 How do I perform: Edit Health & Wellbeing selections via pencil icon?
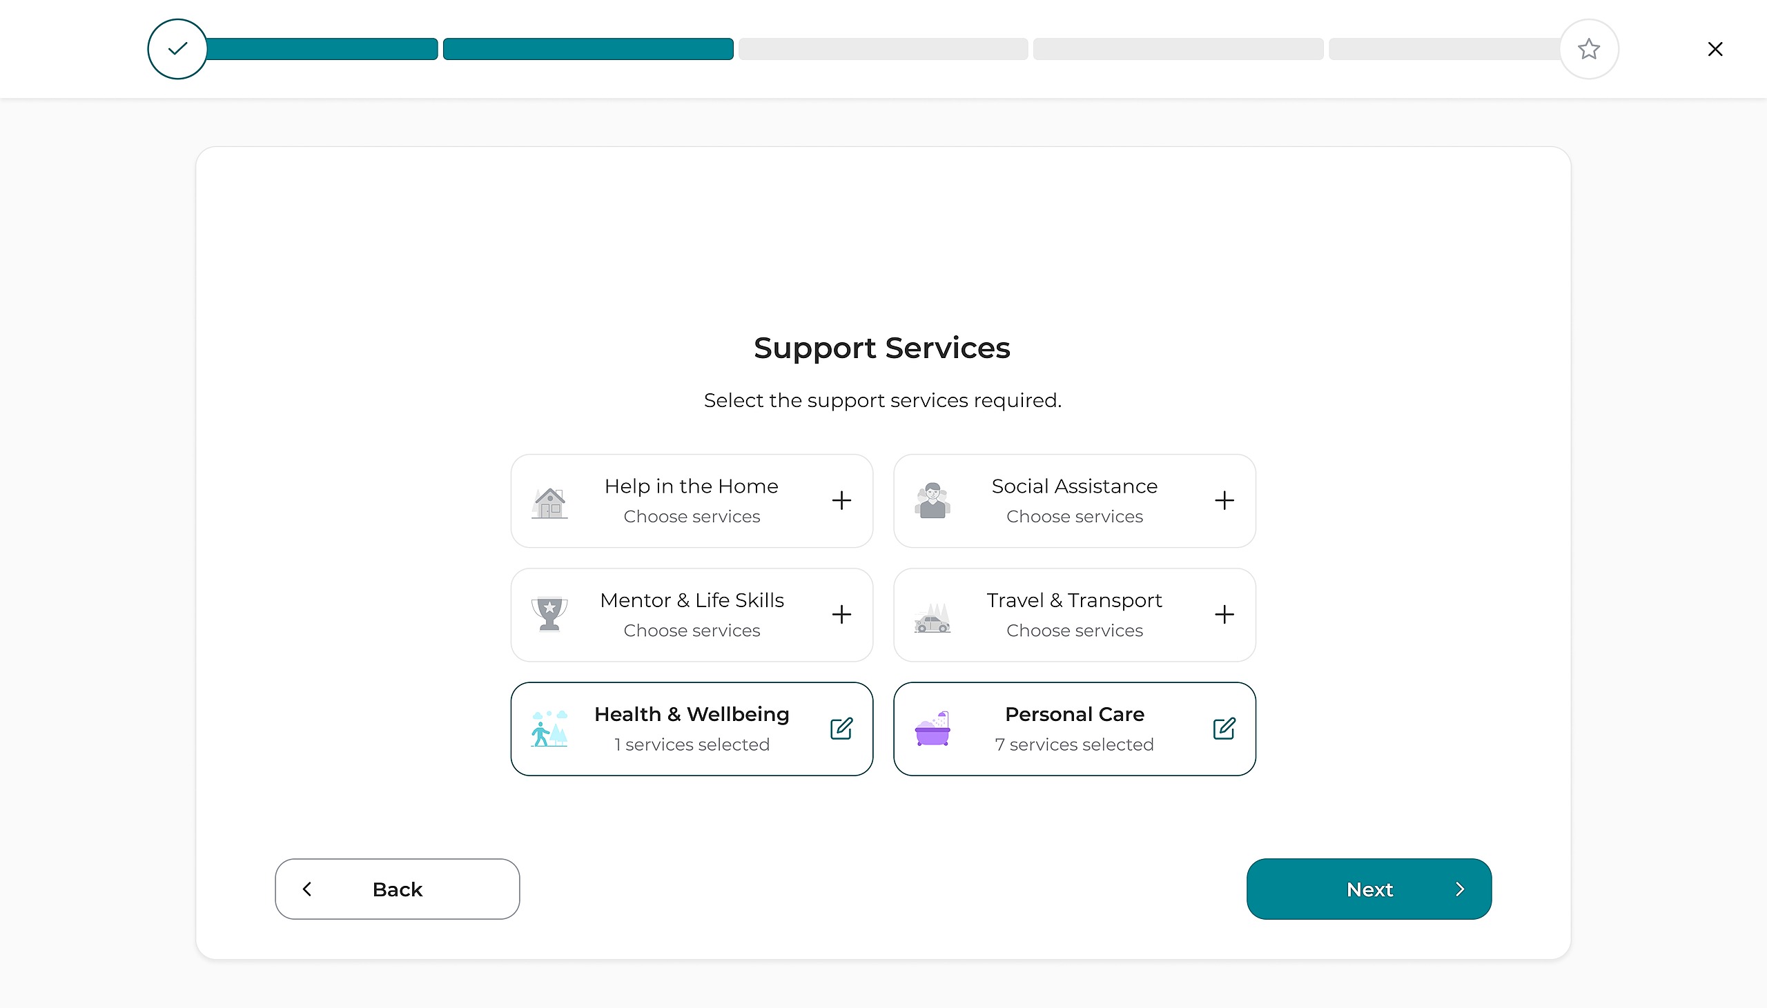[x=841, y=729]
